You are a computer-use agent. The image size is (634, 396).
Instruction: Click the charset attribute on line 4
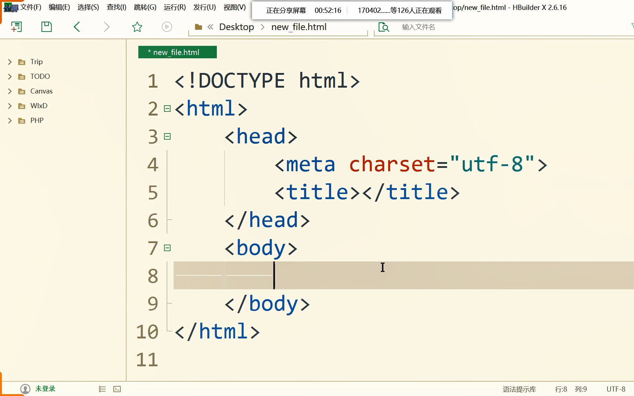[392, 164]
